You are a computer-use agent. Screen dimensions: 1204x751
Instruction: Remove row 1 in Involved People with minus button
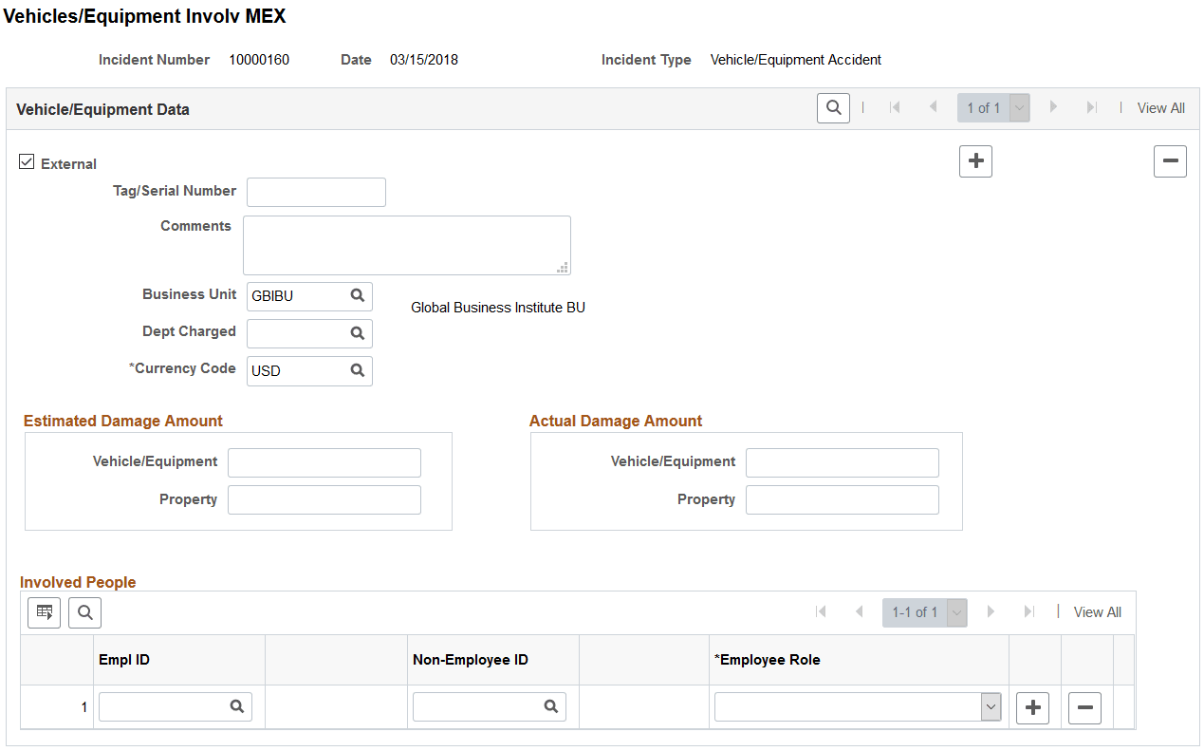pos(1084,706)
